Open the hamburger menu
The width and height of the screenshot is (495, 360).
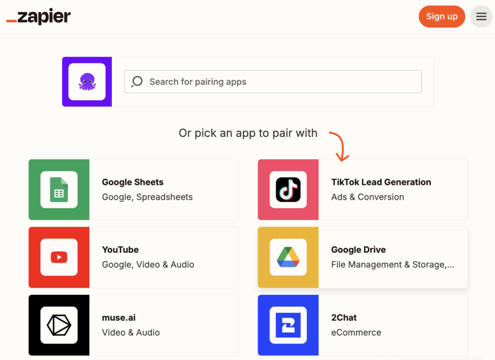pos(481,16)
